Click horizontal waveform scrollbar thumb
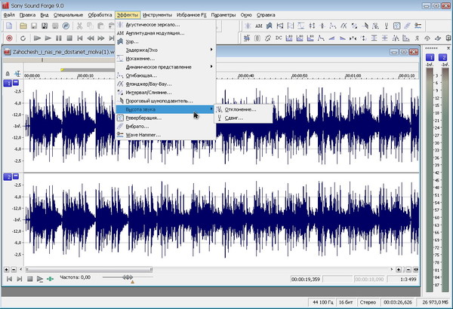 tap(89, 270)
